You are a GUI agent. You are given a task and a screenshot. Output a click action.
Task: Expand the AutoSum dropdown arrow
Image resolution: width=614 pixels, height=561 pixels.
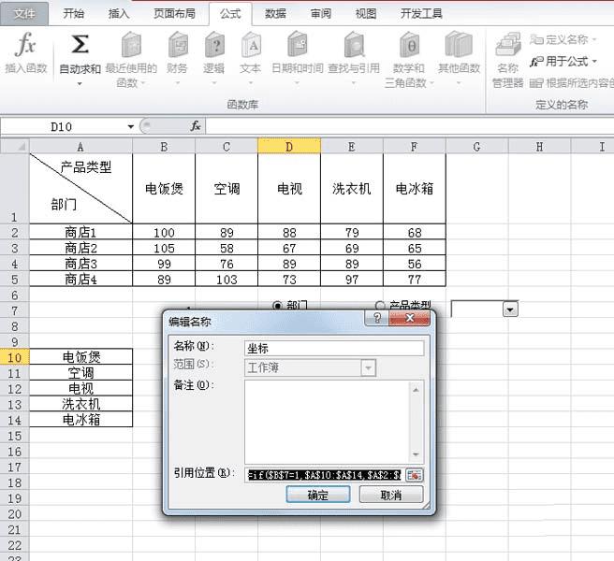80,83
